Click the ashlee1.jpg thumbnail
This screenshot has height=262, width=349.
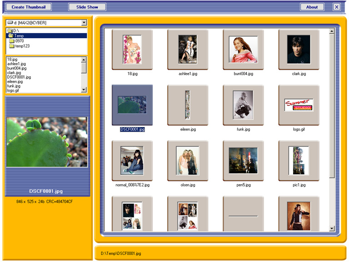click(x=187, y=50)
